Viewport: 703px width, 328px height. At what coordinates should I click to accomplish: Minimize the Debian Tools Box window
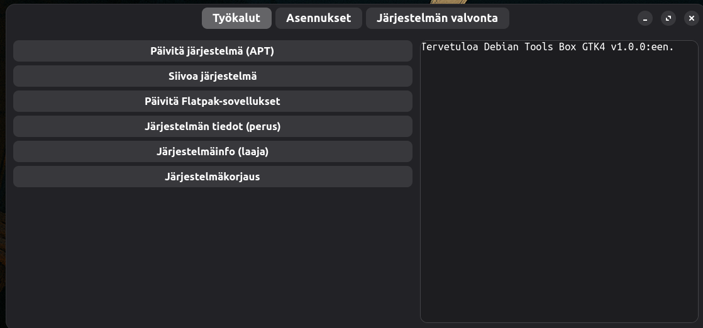(x=645, y=18)
